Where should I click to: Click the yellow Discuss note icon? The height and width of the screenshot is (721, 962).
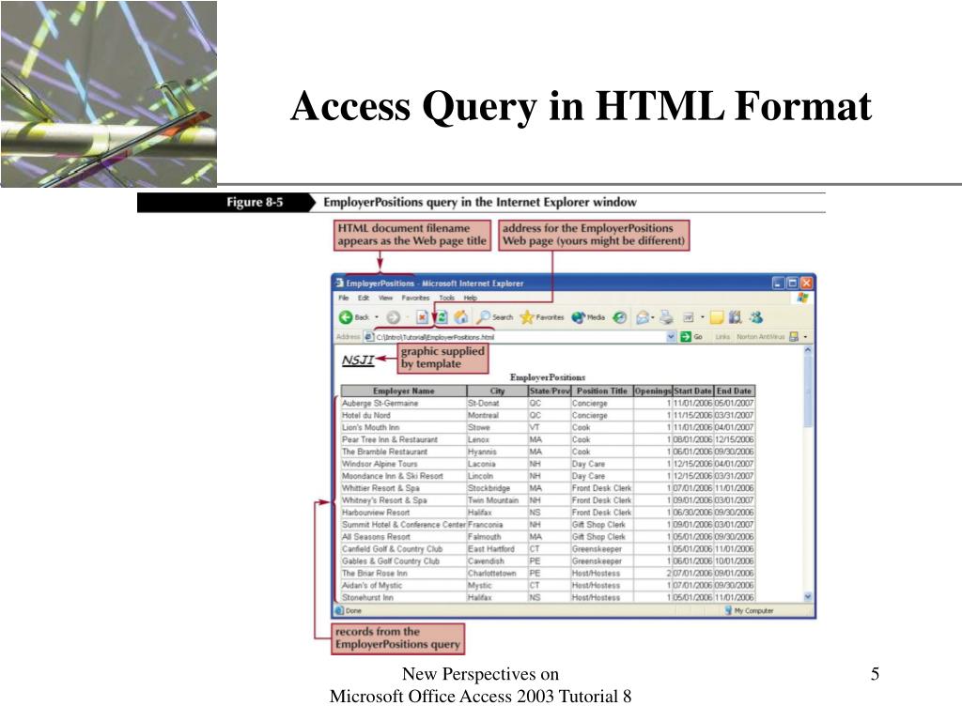717,317
